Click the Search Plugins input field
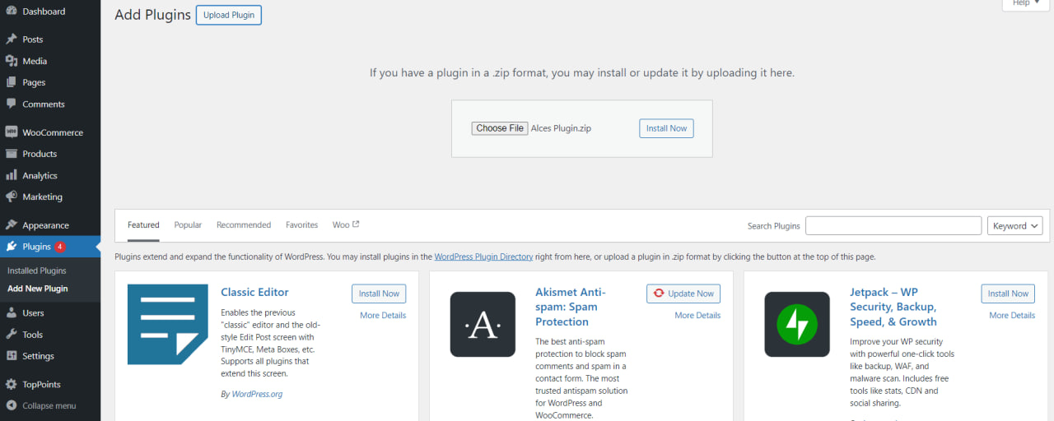 [x=893, y=226]
